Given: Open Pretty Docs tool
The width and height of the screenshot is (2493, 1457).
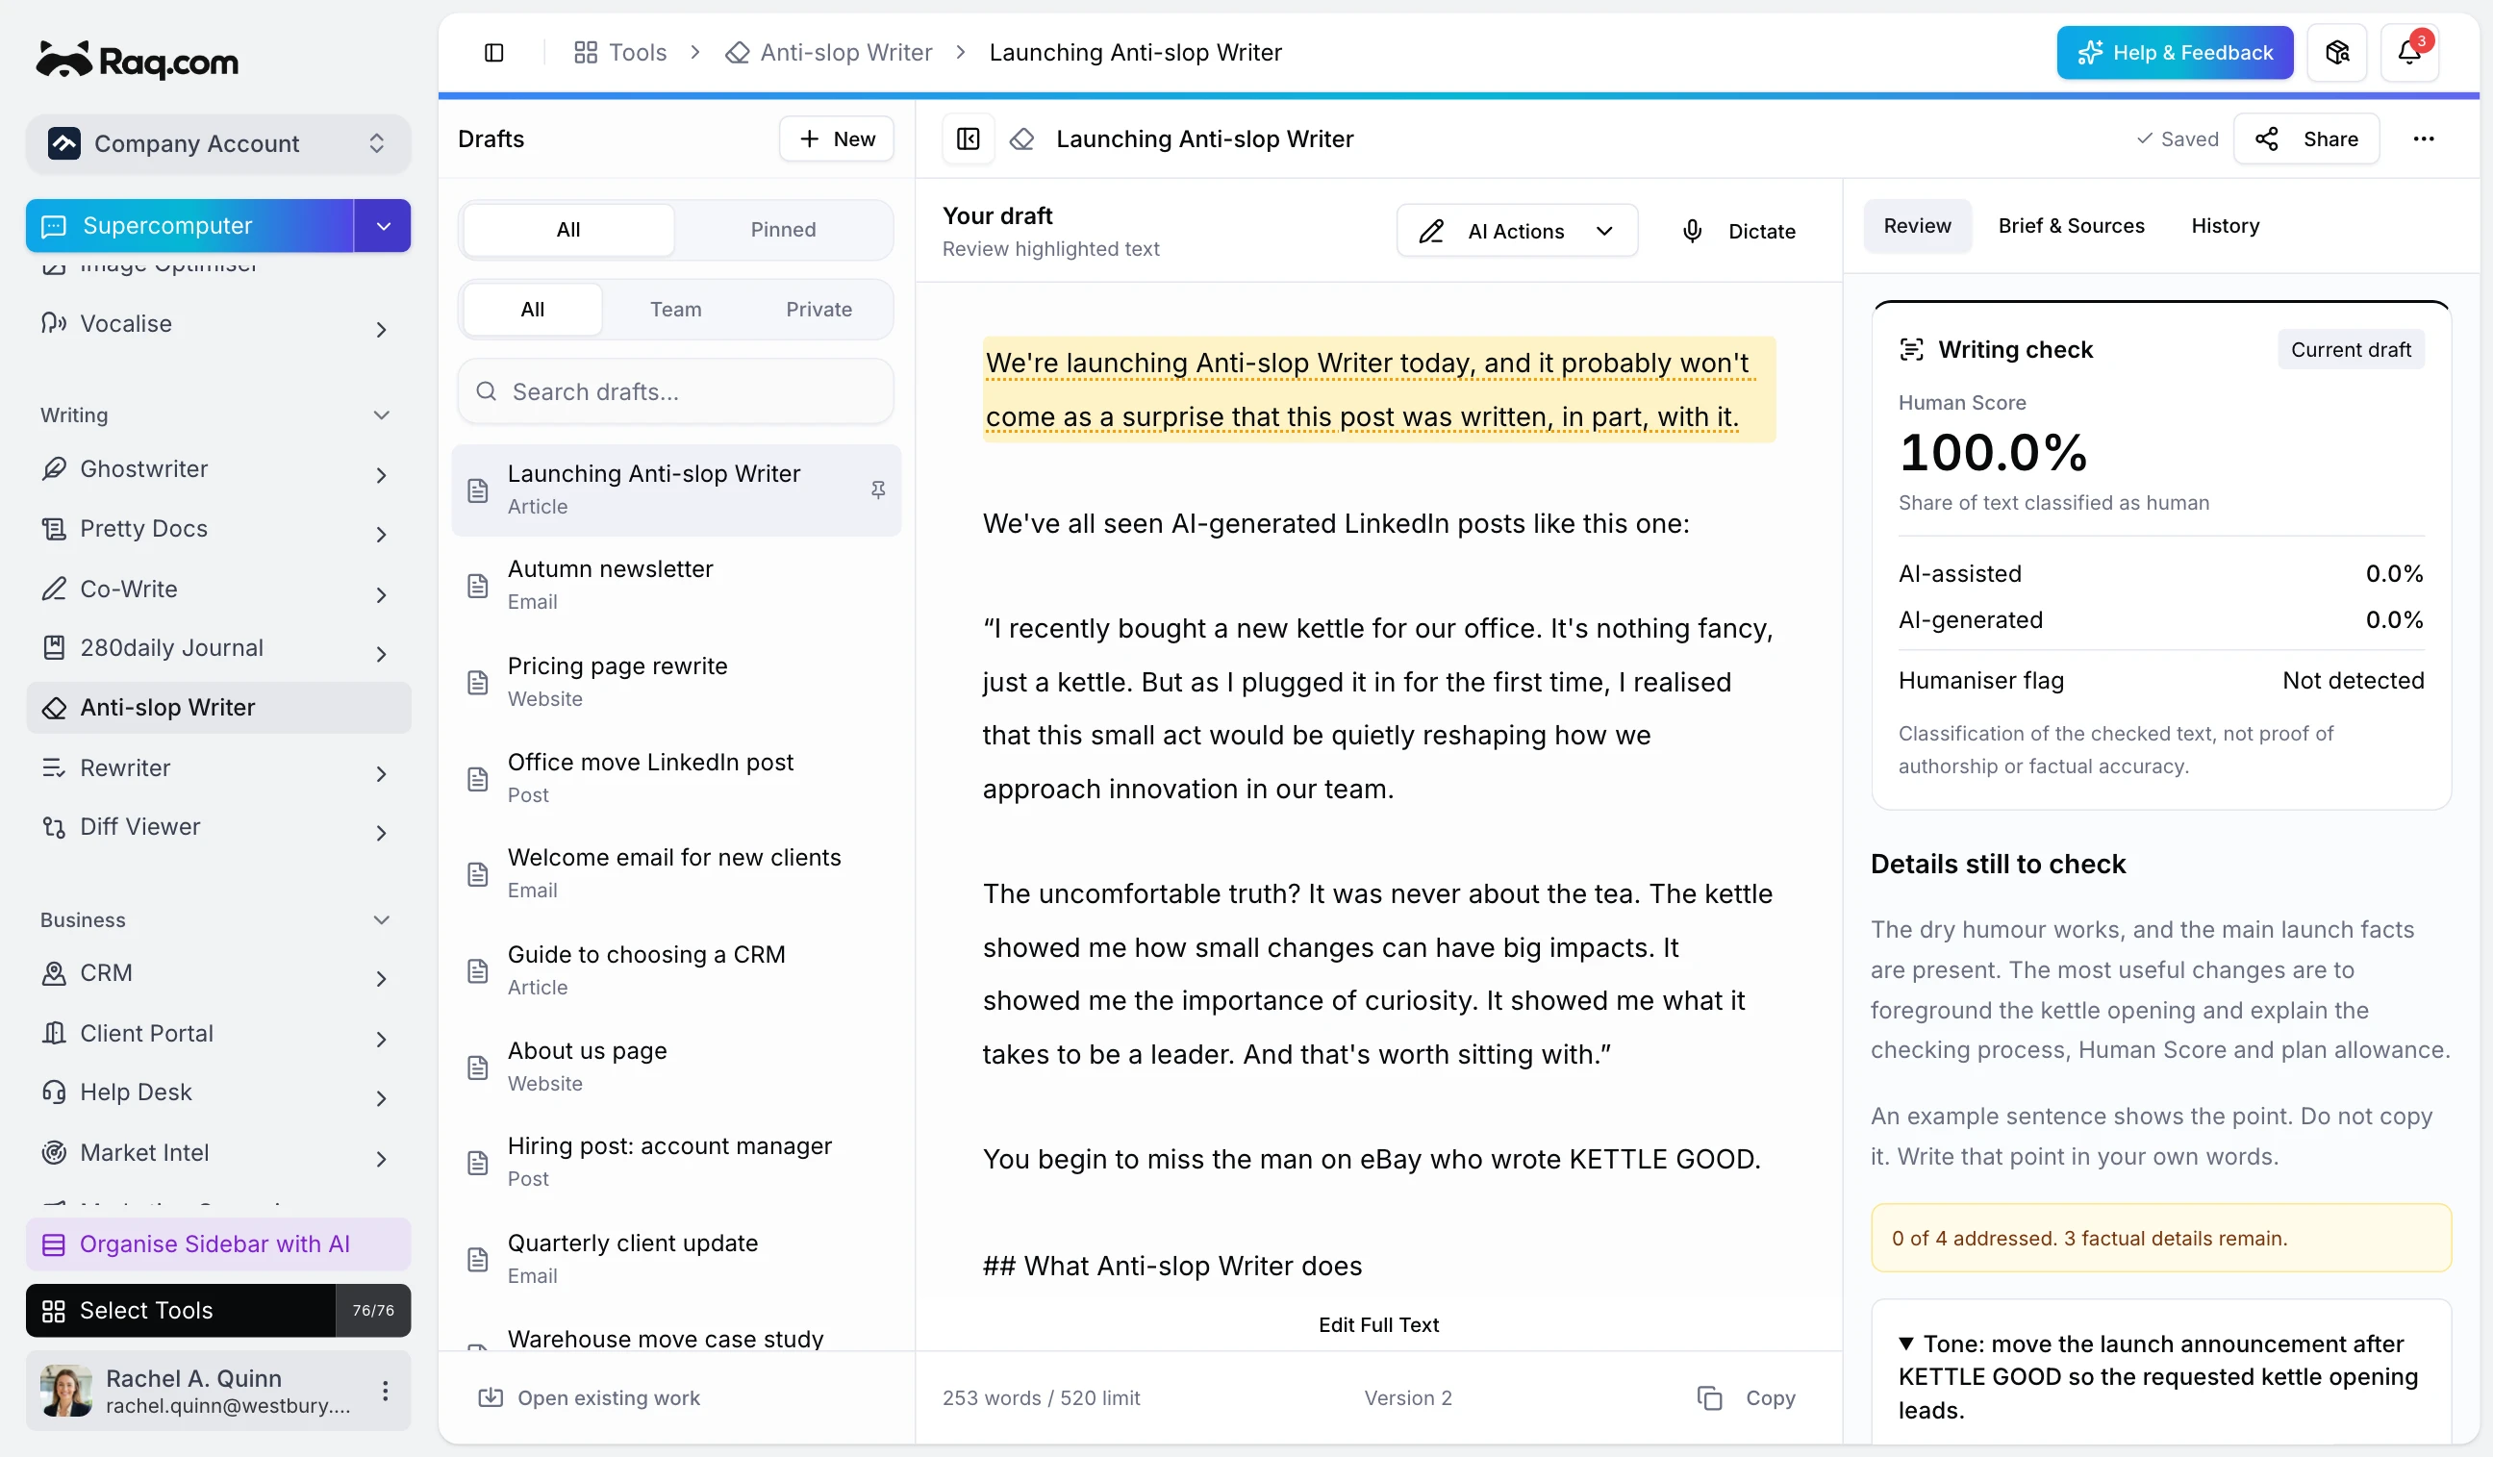Looking at the screenshot, I should pyautogui.click(x=217, y=528).
